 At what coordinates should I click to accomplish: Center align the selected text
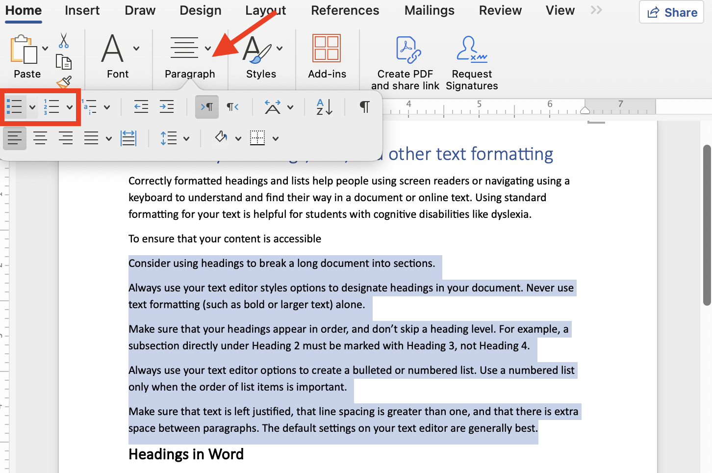[40, 138]
